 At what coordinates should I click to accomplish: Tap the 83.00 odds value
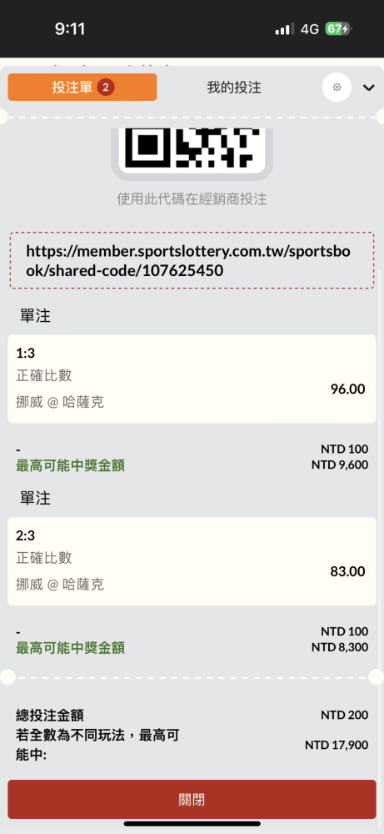tap(348, 571)
